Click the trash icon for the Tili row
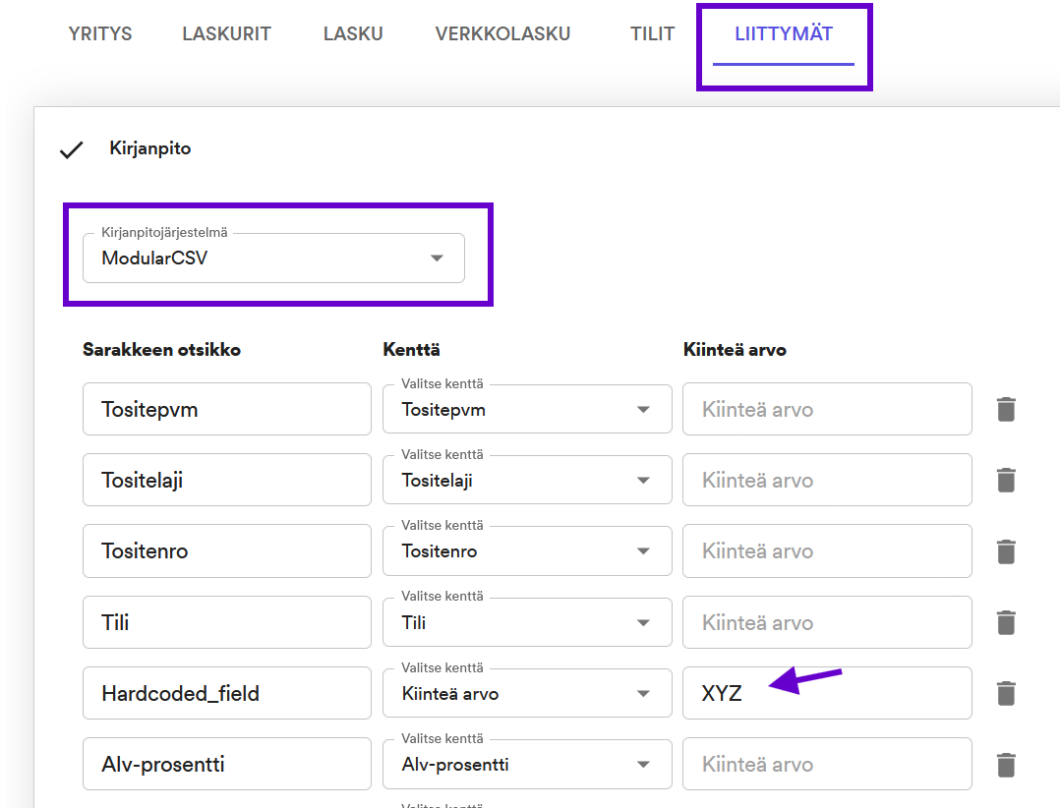Screen dimensions: 1060x808 point(1006,622)
